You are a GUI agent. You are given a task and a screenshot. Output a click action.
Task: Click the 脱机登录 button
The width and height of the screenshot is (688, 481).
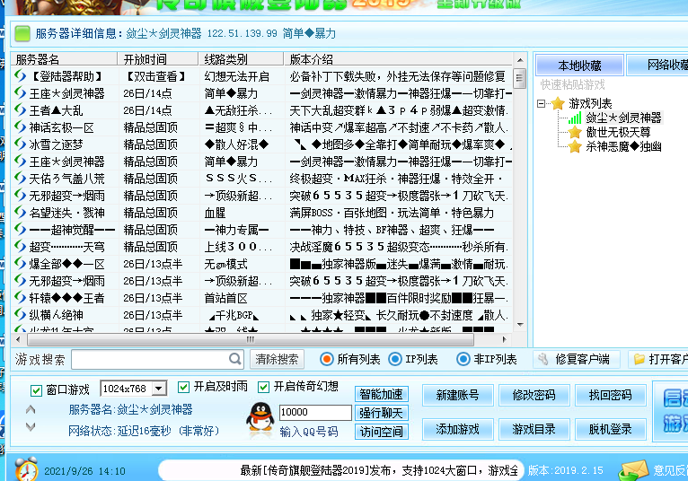[611, 429]
